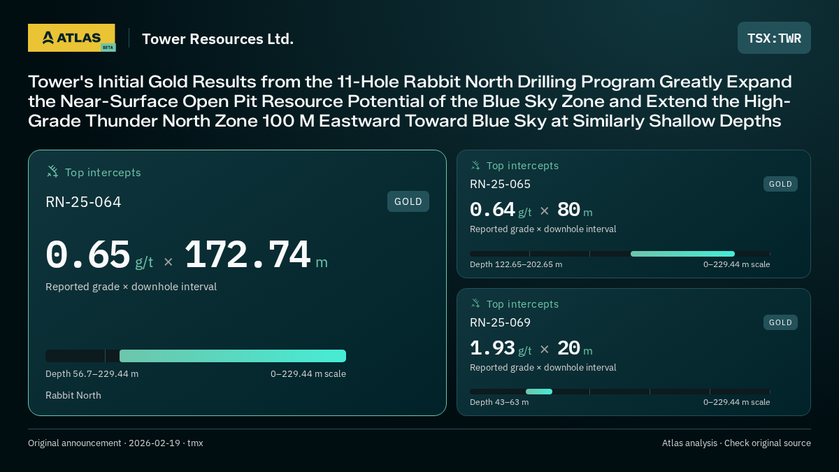This screenshot has width=839, height=472.
Task: Click the Atlas logo badge
Action: [71, 38]
